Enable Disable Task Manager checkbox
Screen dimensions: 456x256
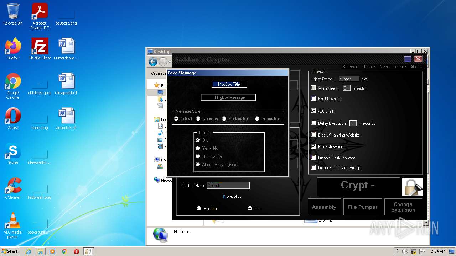pyautogui.click(x=313, y=158)
